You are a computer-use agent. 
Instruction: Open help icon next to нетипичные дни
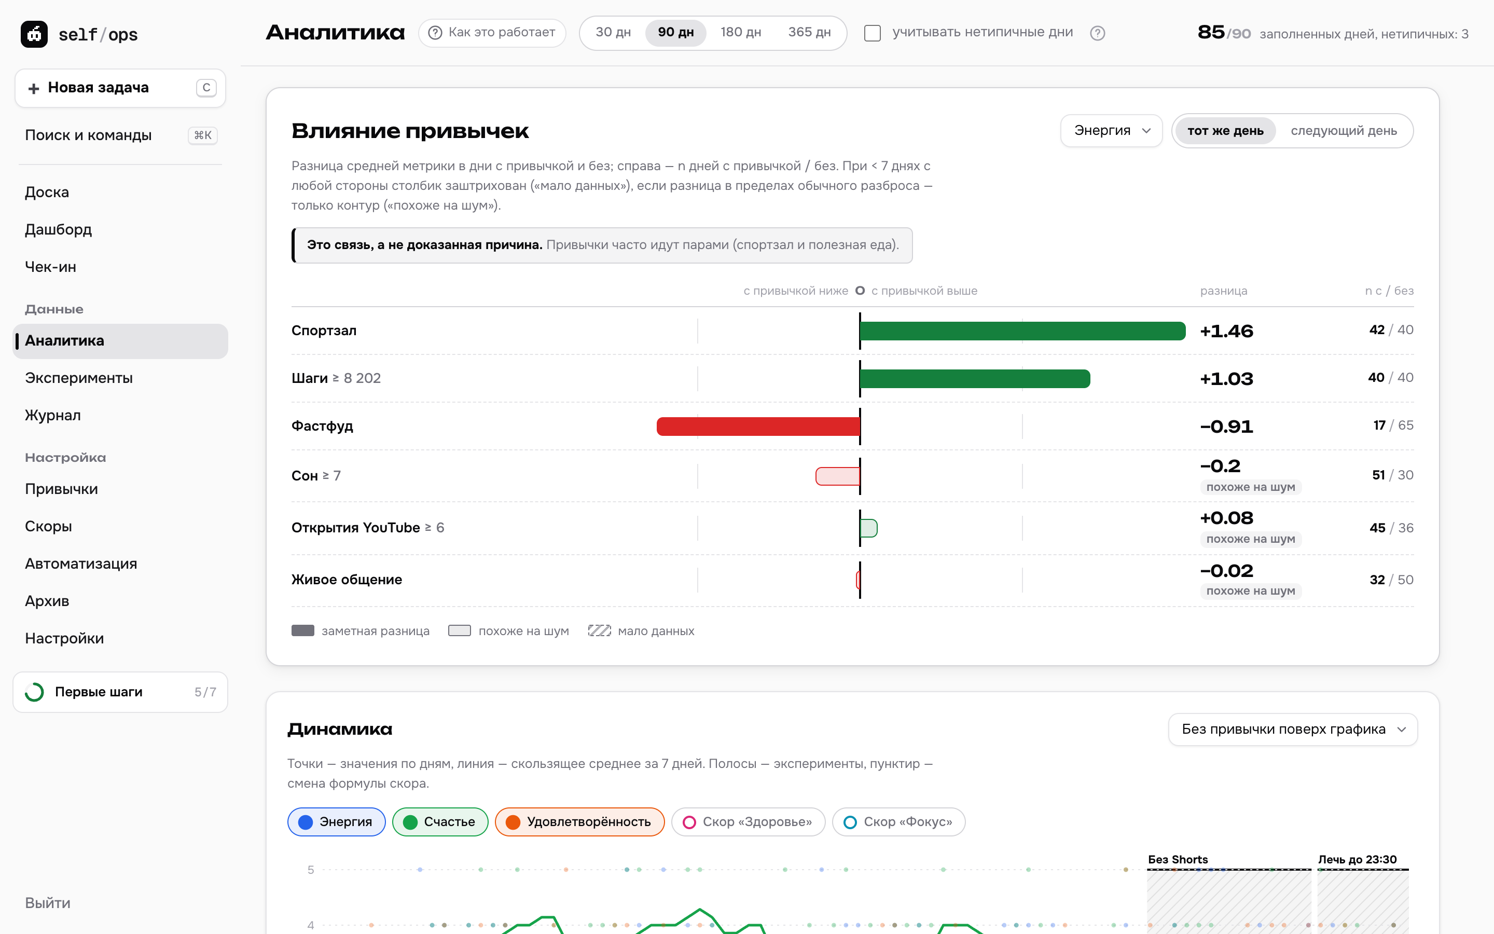(x=1097, y=33)
